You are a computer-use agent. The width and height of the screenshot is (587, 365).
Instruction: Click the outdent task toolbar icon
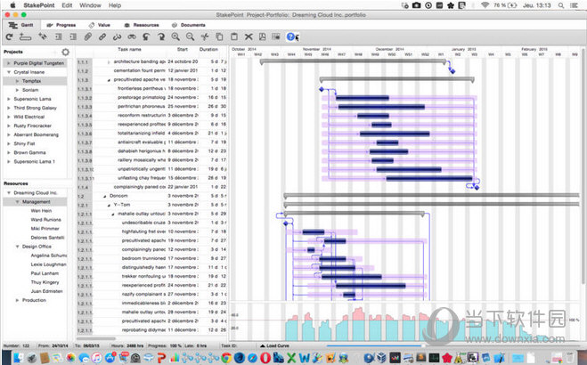[59, 36]
